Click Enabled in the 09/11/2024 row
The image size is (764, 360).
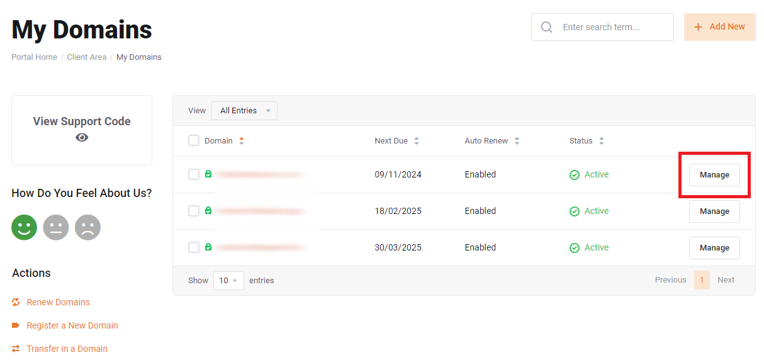tap(480, 174)
